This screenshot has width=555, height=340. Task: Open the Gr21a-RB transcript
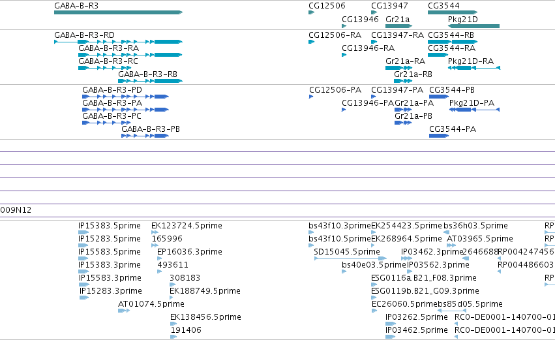[x=403, y=81]
